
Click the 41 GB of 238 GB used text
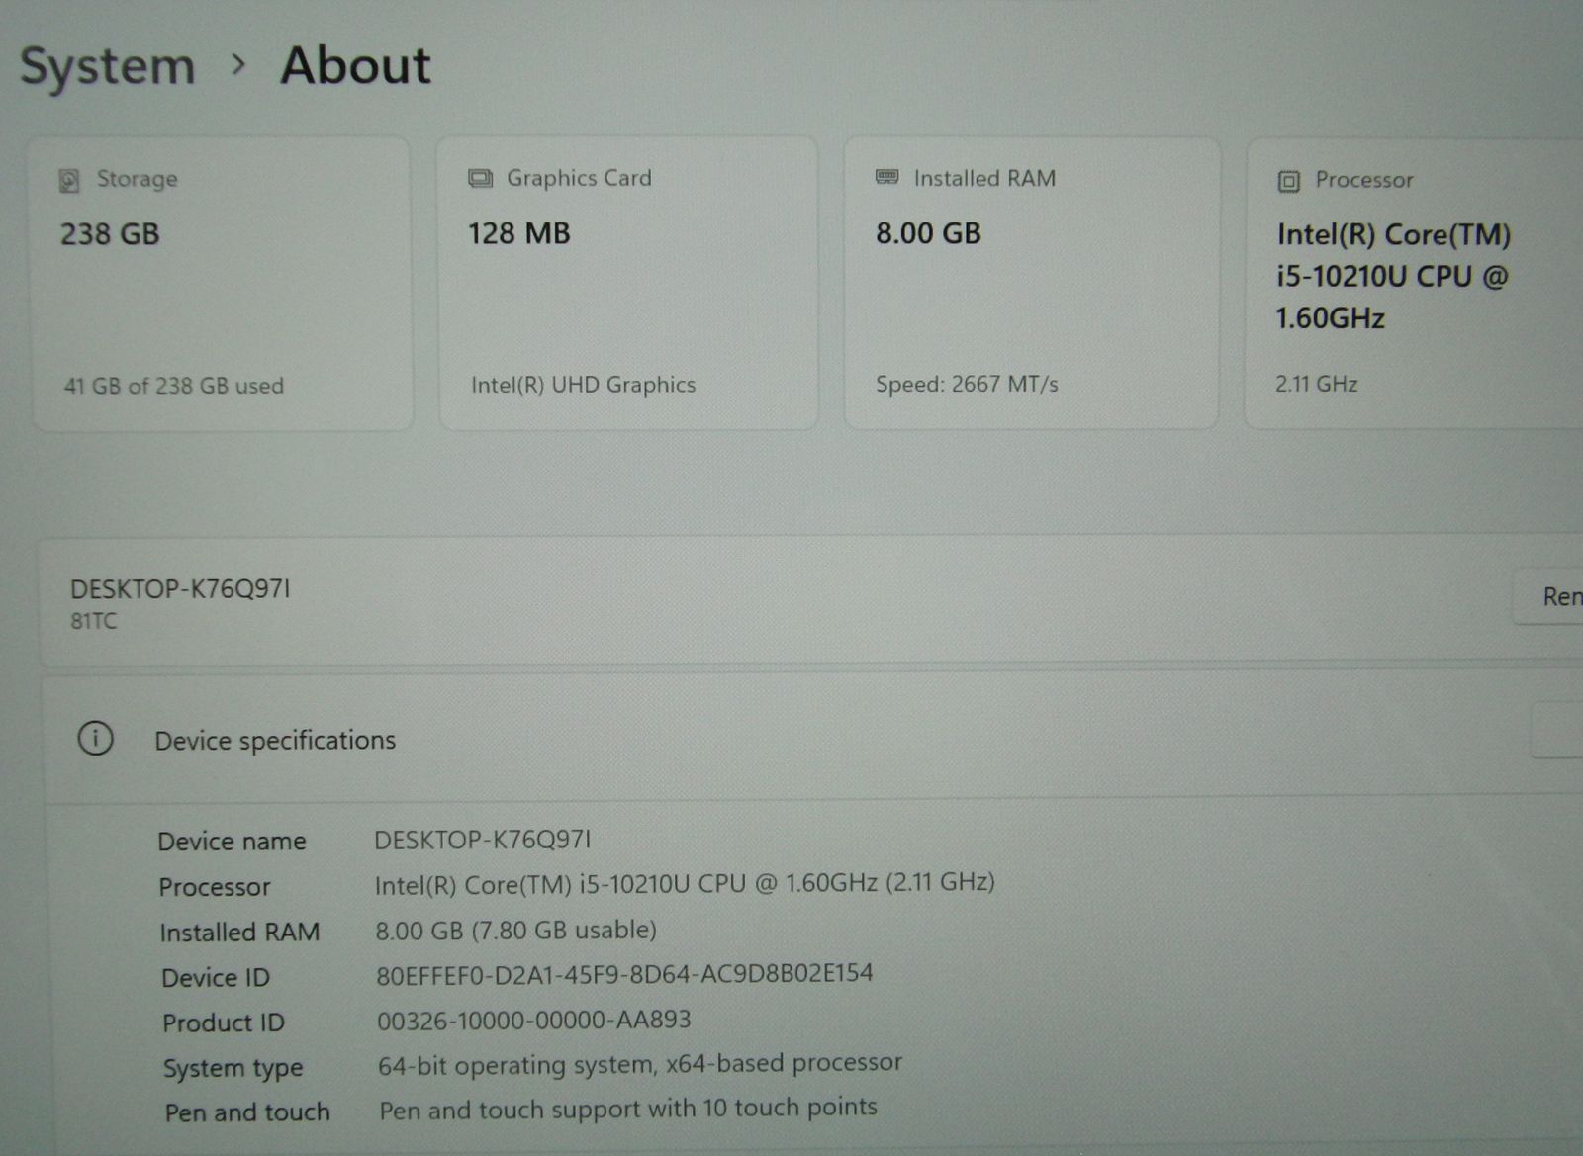pyautogui.click(x=174, y=386)
